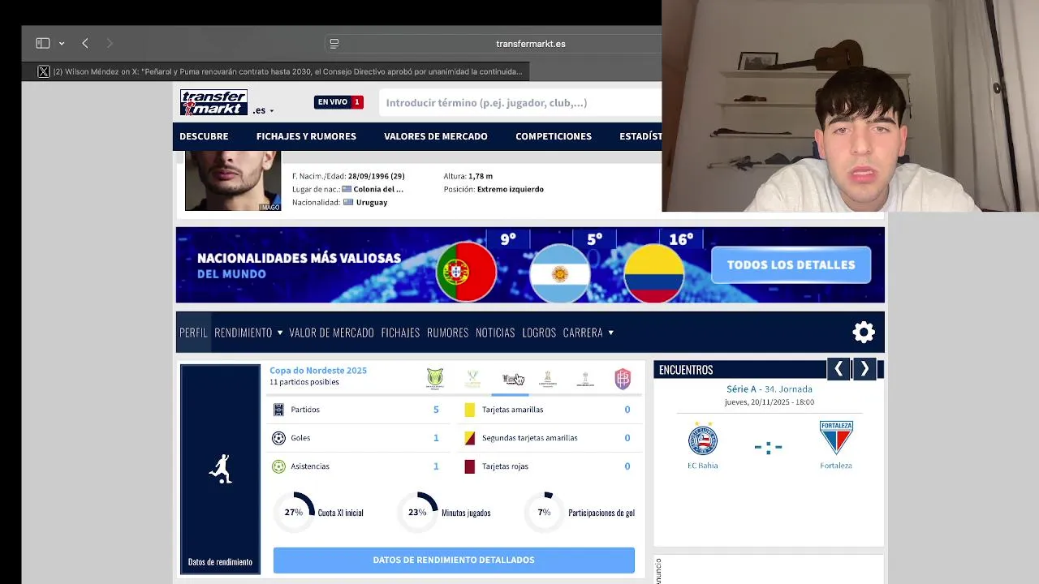Click the 28/09/1996 (29) birth date
The image size is (1039, 584).
pyautogui.click(x=376, y=176)
